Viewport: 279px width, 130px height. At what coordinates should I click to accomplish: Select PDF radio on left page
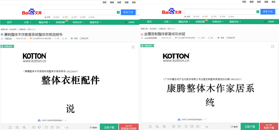pyautogui.click(x=81, y=17)
